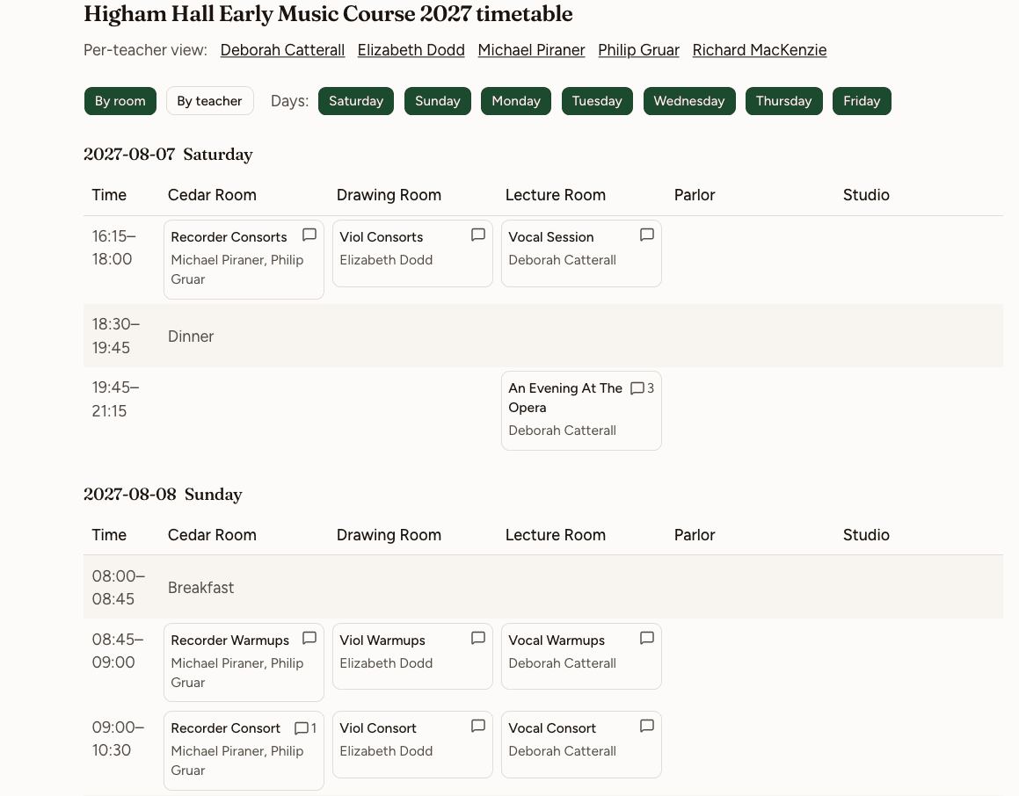This screenshot has height=796, width=1019.
Task: Open comments on Sunday Viol Consort session
Action: click(478, 726)
